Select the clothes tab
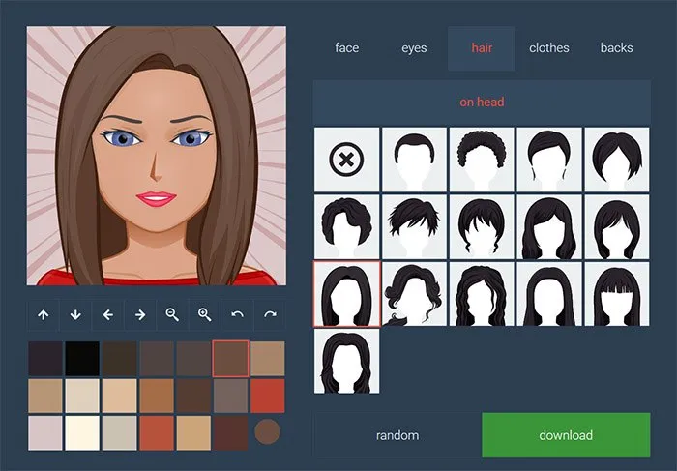 click(549, 48)
